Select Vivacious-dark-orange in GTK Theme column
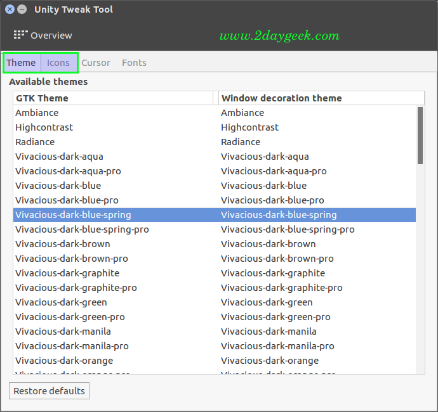Image resolution: width=438 pixels, height=412 pixels. [64, 361]
